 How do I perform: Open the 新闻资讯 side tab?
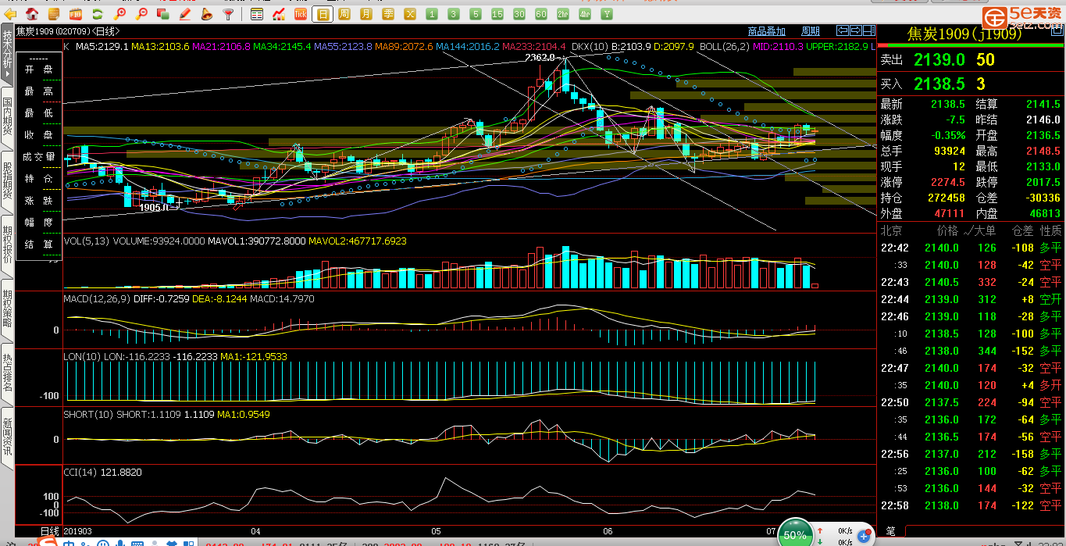[x=7, y=437]
